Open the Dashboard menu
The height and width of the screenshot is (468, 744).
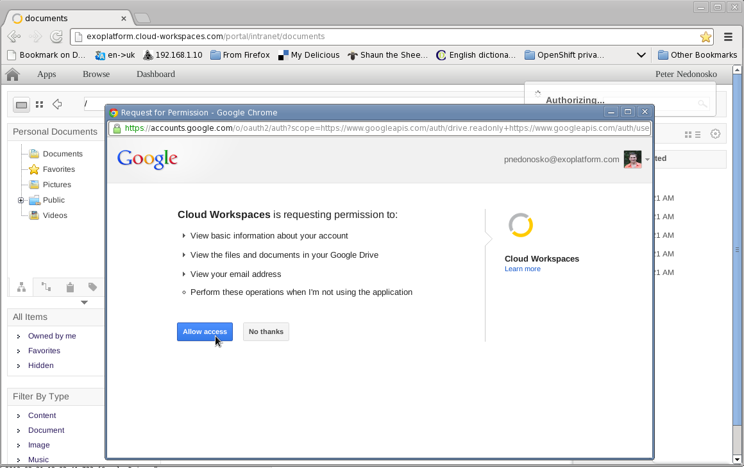(156, 74)
